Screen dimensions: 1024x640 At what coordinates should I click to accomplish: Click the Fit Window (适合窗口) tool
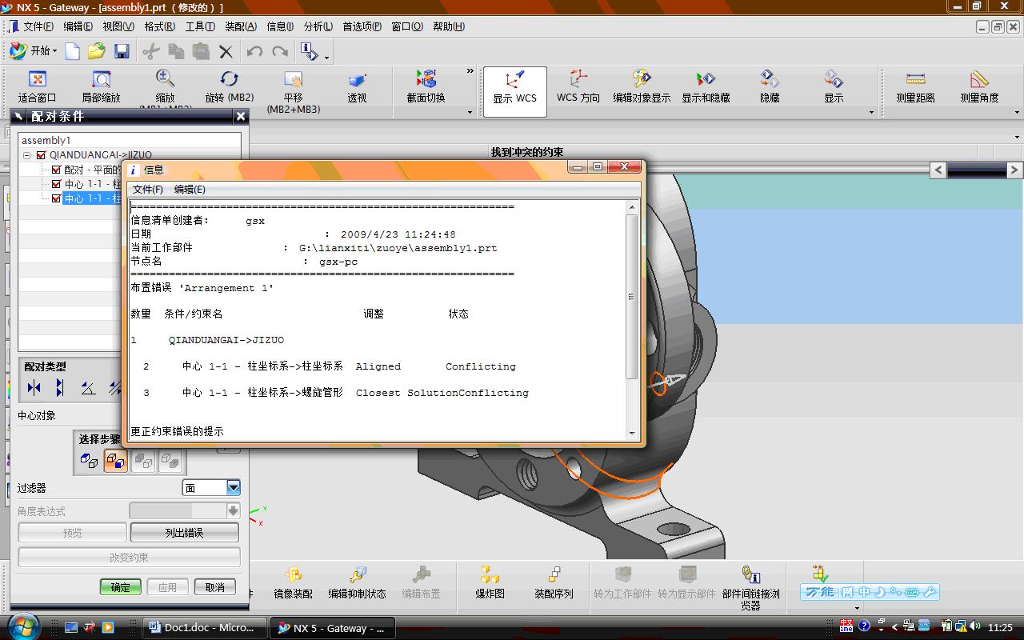[37, 87]
